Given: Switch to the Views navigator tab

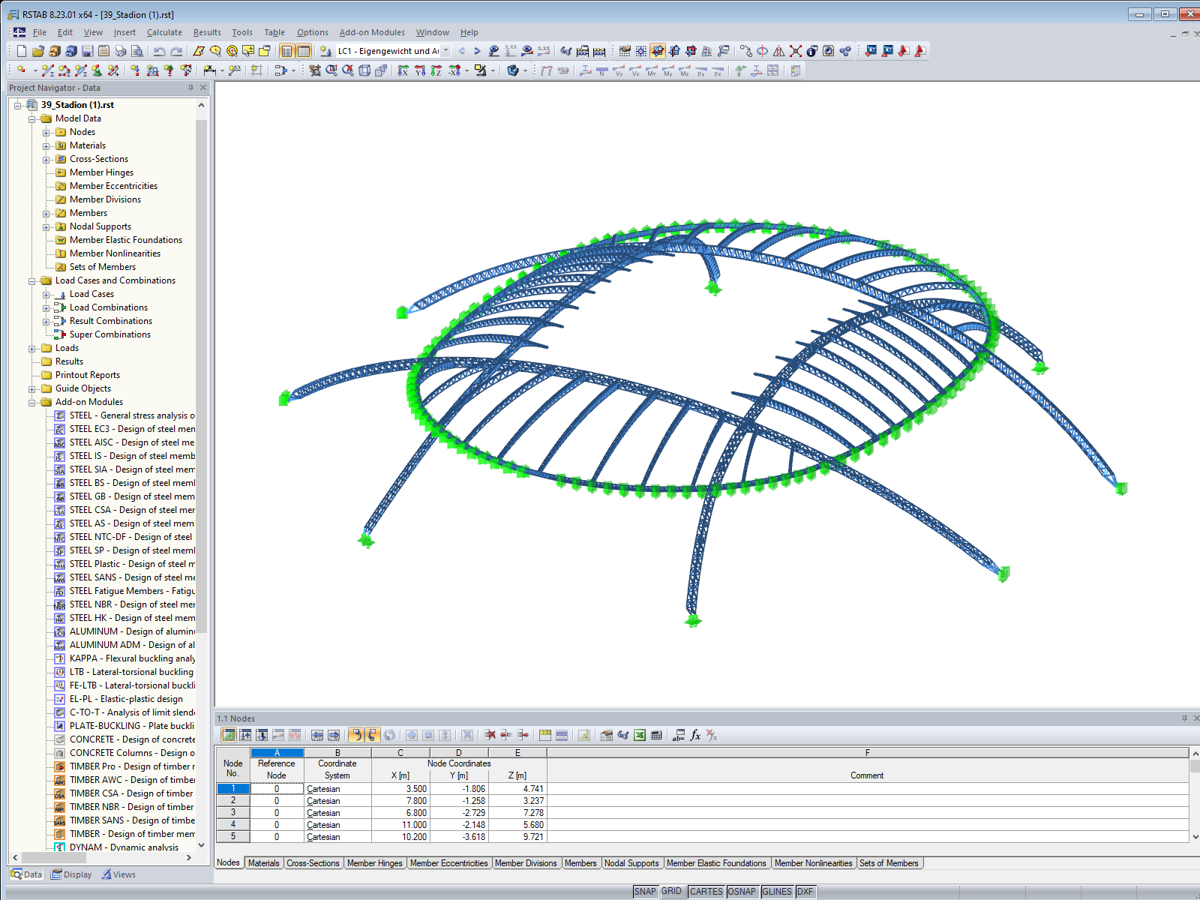Looking at the screenshot, I should click(x=119, y=874).
